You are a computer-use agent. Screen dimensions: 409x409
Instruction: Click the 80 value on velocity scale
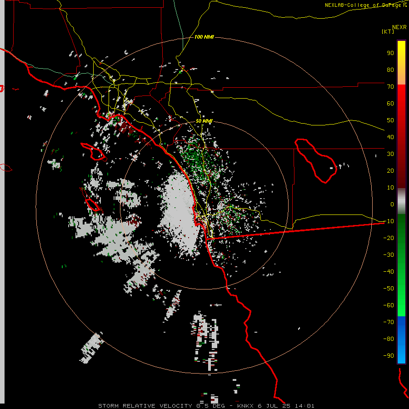click(390, 70)
